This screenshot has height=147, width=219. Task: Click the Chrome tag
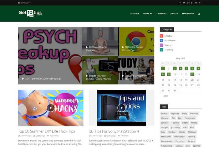(x=165, y=118)
